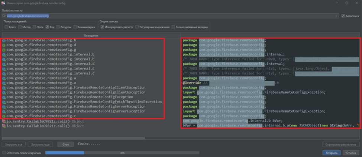Toggle the Автопоиск checkbox
This screenshot has width=362, height=157.
click(x=343, y=16)
